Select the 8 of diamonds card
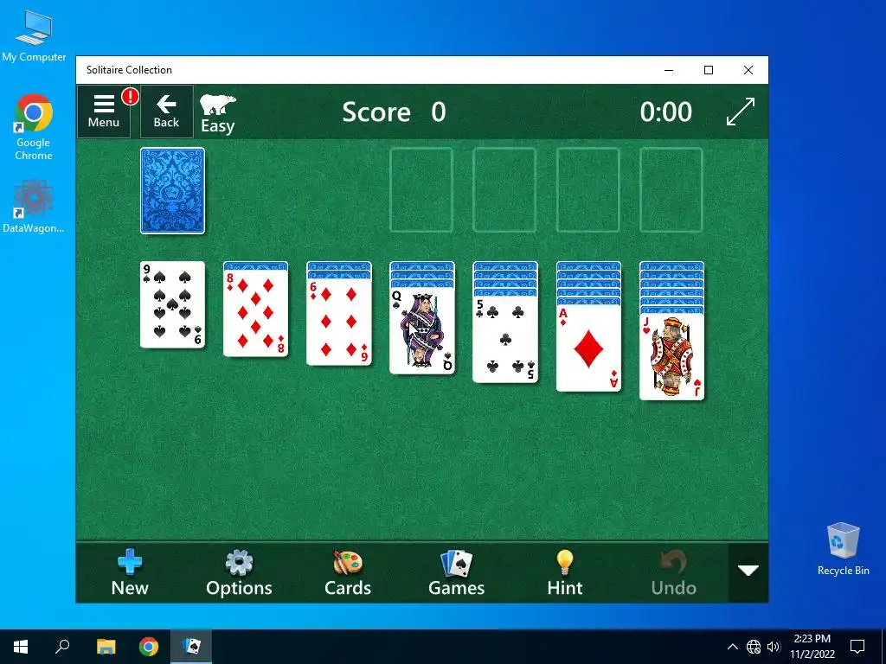 tap(255, 313)
